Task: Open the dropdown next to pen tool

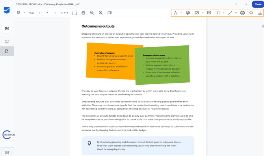Action: 181,13
